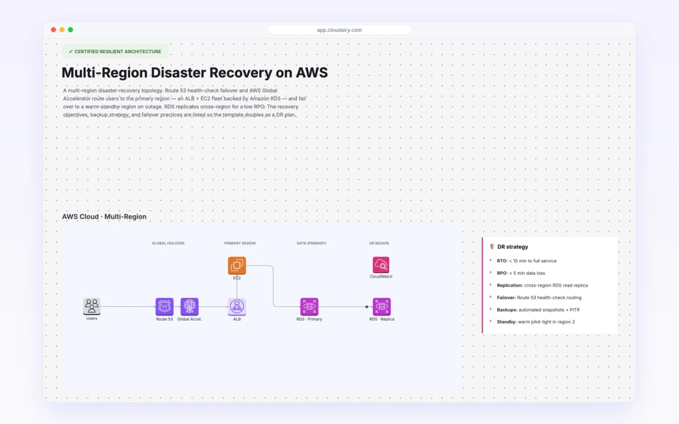Screen dimensions: 679x424
Task: Select the ALB load balancer icon
Action: 237,306
